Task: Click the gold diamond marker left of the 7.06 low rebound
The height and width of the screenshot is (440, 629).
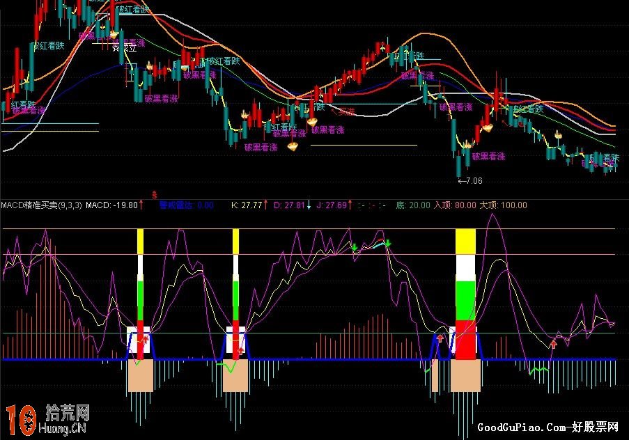Action: [488, 128]
